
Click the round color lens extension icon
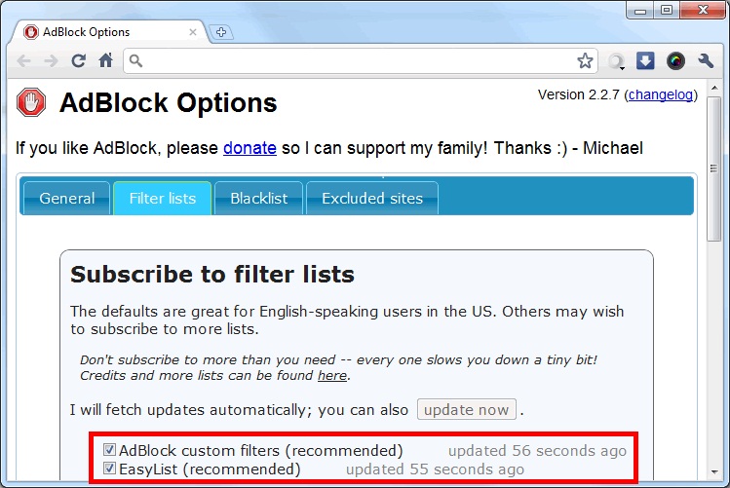tap(675, 60)
